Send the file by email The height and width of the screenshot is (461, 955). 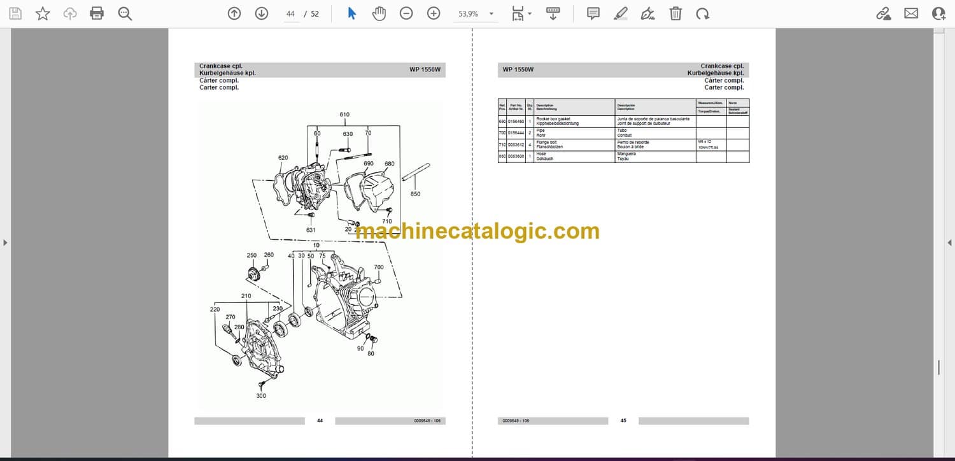click(x=911, y=13)
